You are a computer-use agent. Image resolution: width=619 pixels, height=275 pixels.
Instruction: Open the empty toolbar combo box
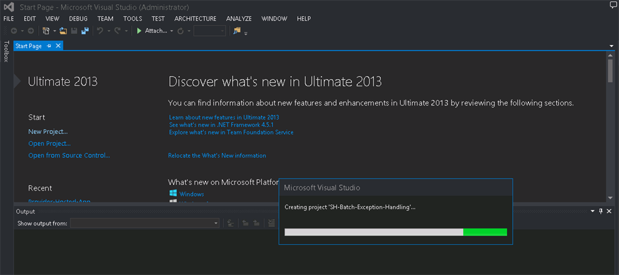210,31
